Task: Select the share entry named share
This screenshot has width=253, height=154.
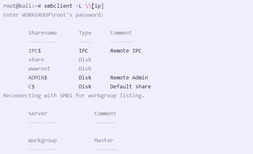Action: click(36, 60)
